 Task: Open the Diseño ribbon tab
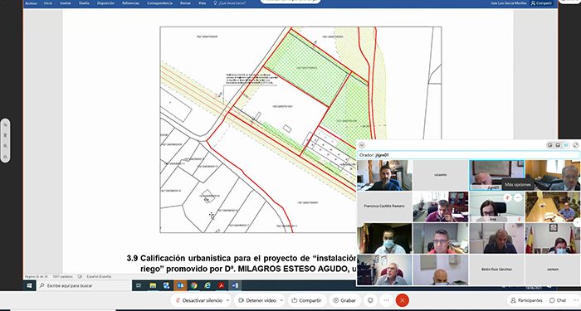[84, 3]
